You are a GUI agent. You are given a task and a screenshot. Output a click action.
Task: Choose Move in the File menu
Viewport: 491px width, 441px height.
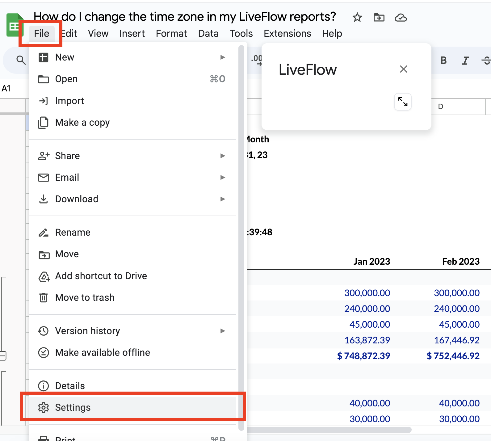[x=132, y=254]
